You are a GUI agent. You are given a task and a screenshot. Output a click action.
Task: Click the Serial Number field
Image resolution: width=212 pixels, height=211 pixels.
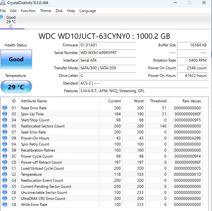tap(107, 53)
